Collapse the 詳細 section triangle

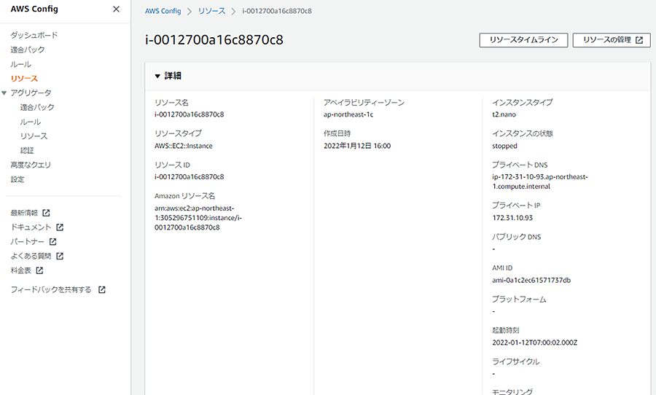click(x=157, y=76)
